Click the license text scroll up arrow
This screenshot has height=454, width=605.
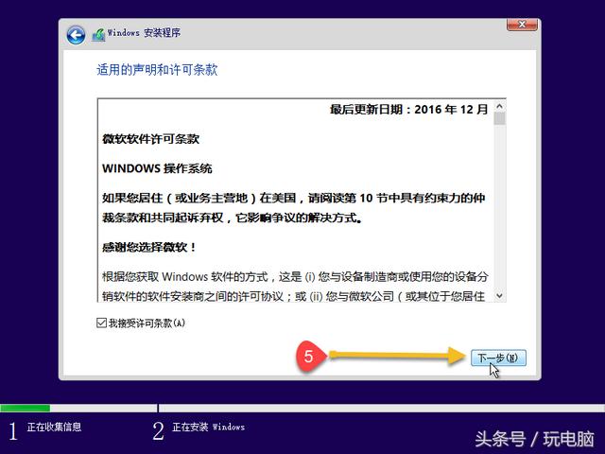click(500, 106)
